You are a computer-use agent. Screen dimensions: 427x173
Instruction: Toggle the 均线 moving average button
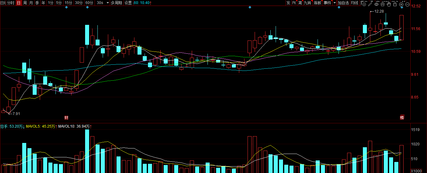(355, 3)
